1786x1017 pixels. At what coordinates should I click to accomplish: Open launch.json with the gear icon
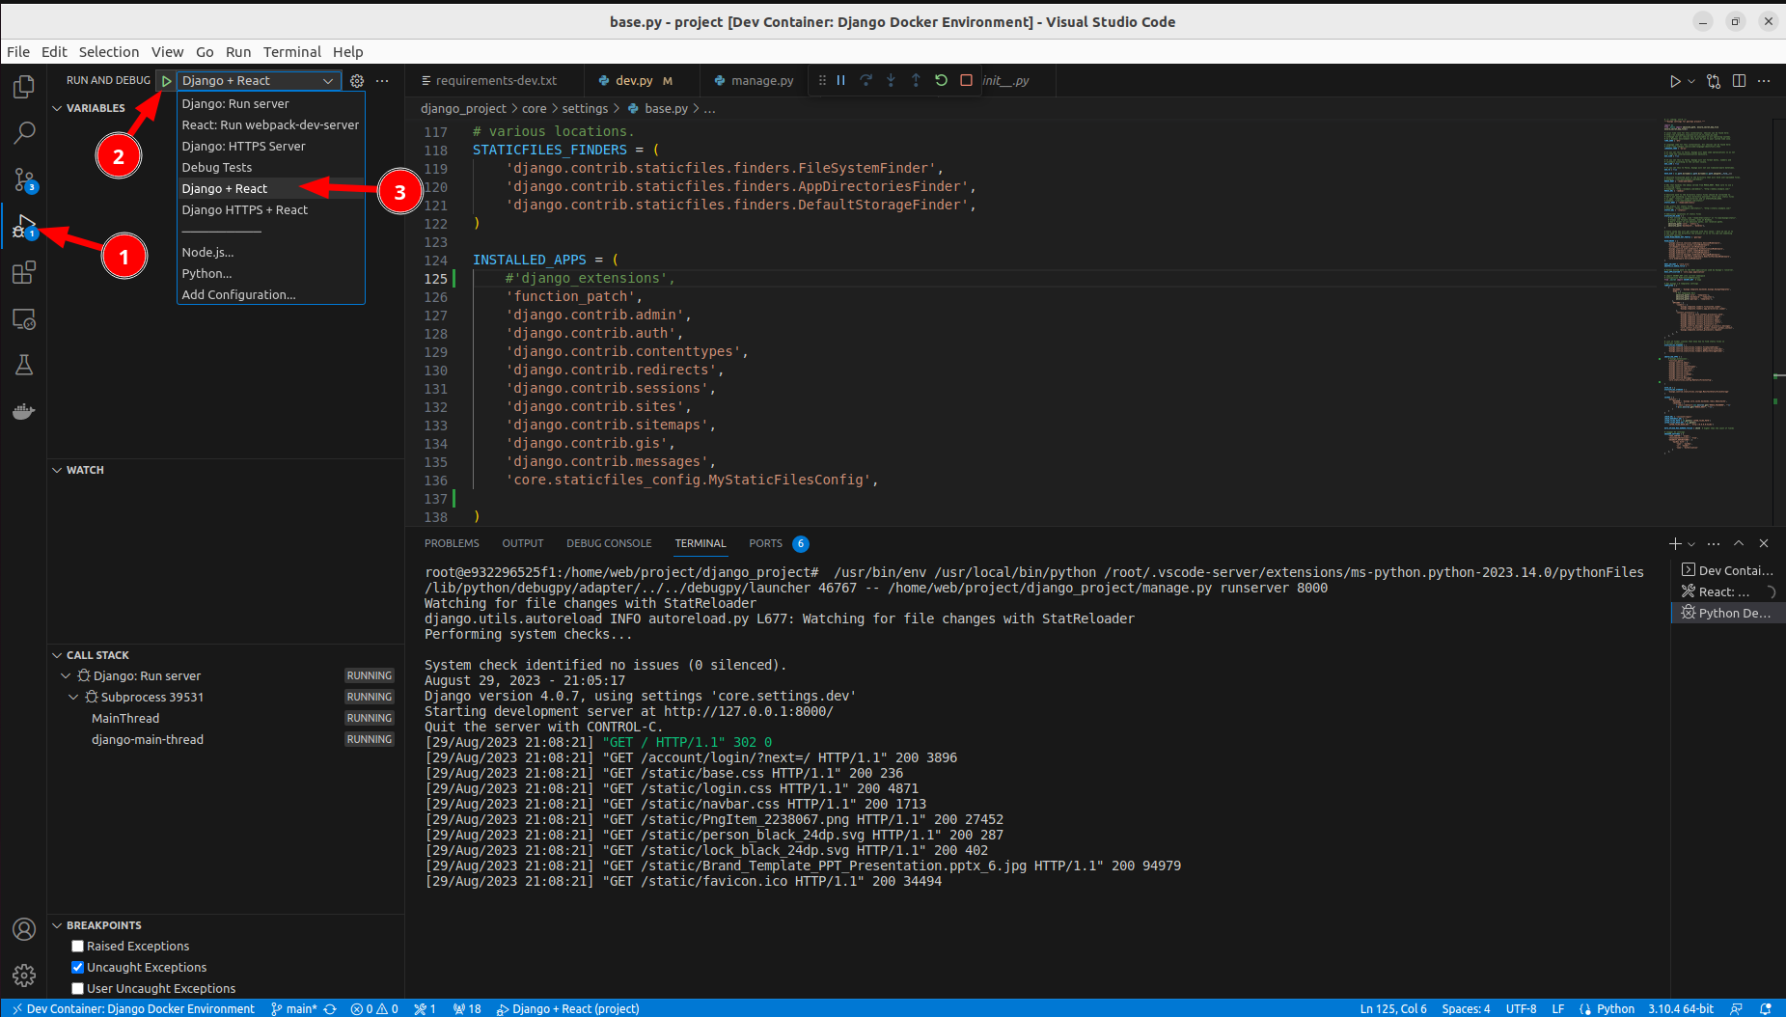pyautogui.click(x=357, y=81)
